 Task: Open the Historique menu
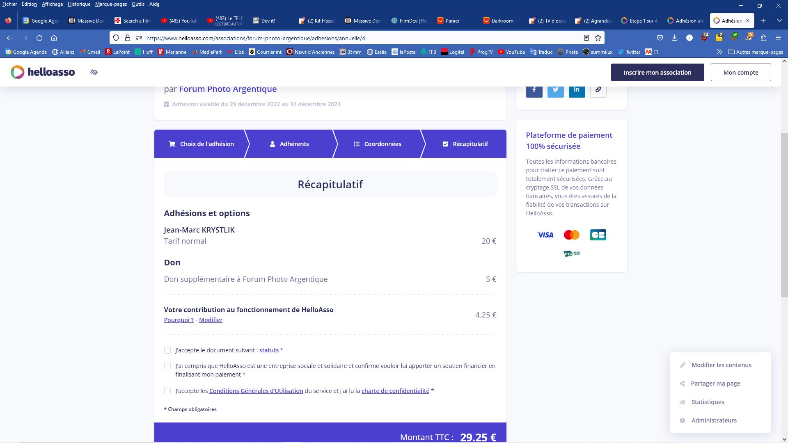pos(79,4)
